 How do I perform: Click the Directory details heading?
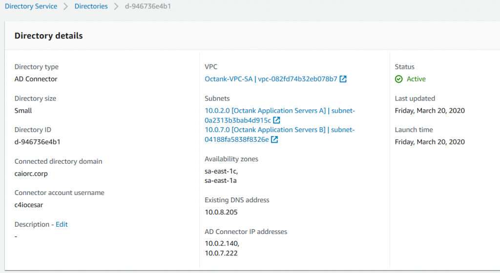[x=48, y=36]
